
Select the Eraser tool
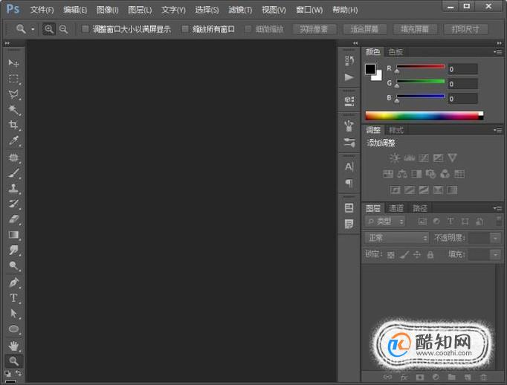click(13, 219)
